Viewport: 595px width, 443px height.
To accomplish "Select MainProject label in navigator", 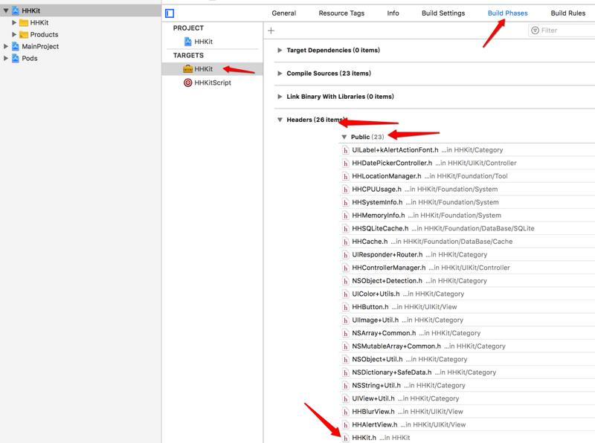I will point(40,46).
